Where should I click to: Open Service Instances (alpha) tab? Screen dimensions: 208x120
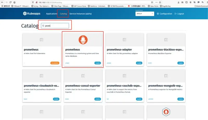(81, 14)
